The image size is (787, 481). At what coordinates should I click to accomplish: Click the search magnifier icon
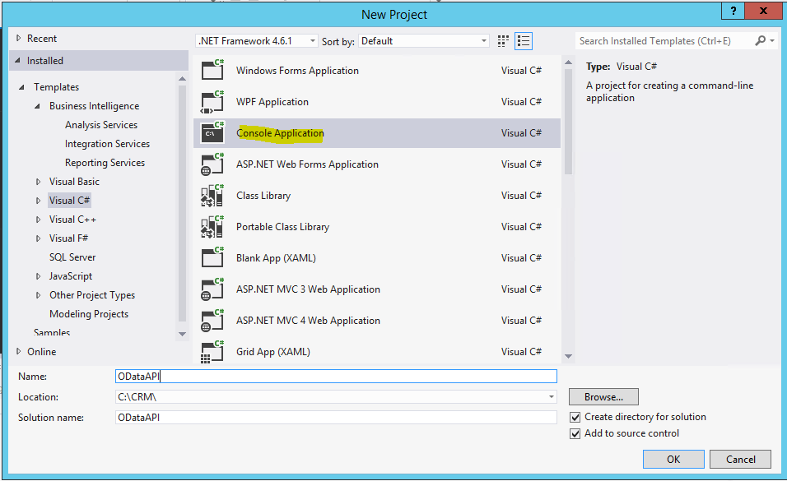[761, 40]
